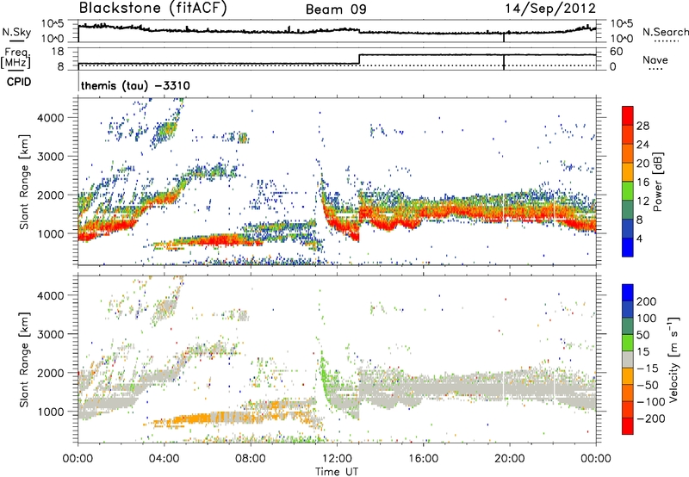
Task: Click the 'Blackstone (fitACF)' title text
Action: [153, 9]
